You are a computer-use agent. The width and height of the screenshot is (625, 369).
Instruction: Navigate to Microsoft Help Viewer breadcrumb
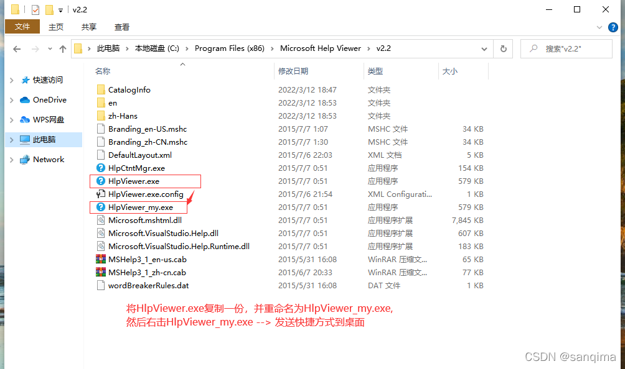pos(321,48)
